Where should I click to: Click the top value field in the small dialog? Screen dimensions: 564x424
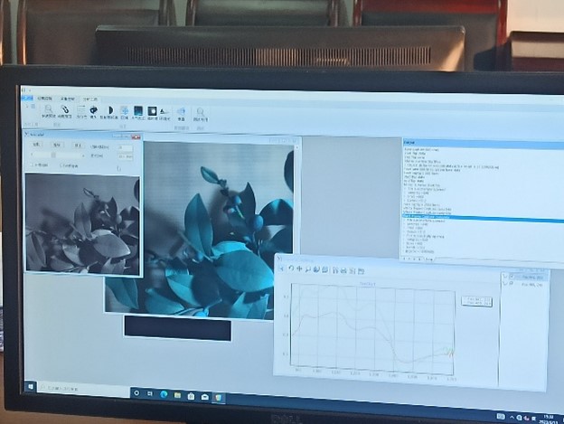tap(124, 147)
